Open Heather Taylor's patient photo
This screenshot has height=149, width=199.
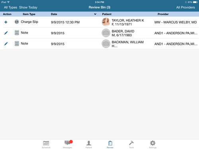106,22
